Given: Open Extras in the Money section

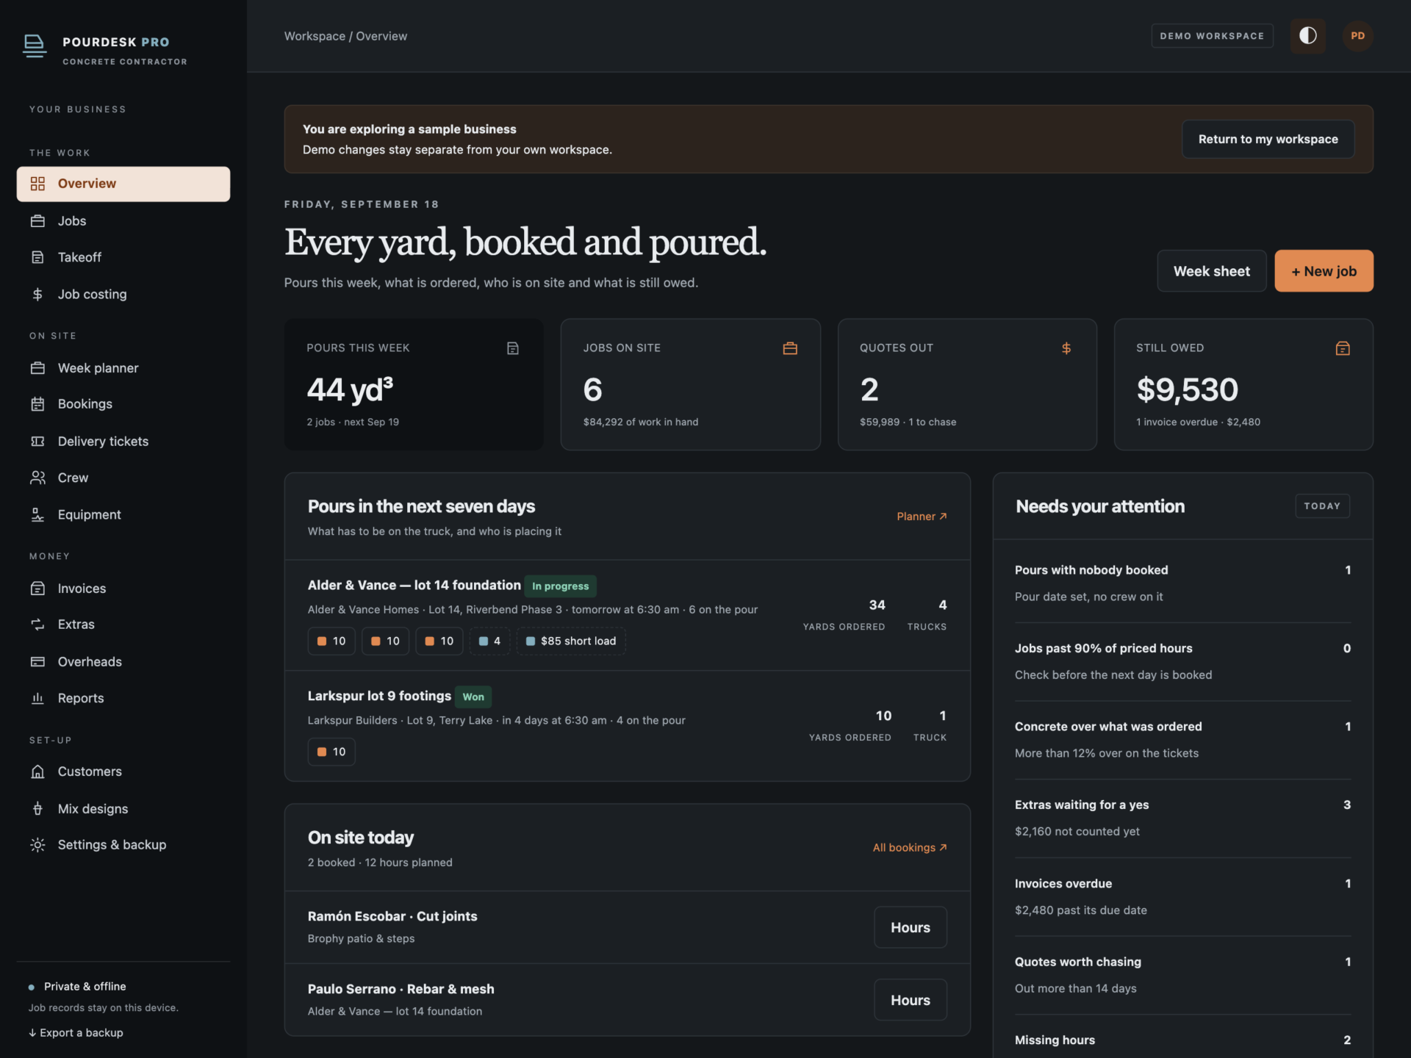Looking at the screenshot, I should pos(123,625).
